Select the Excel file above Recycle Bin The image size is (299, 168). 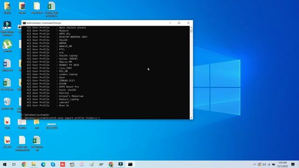click(x=7, y=84)
